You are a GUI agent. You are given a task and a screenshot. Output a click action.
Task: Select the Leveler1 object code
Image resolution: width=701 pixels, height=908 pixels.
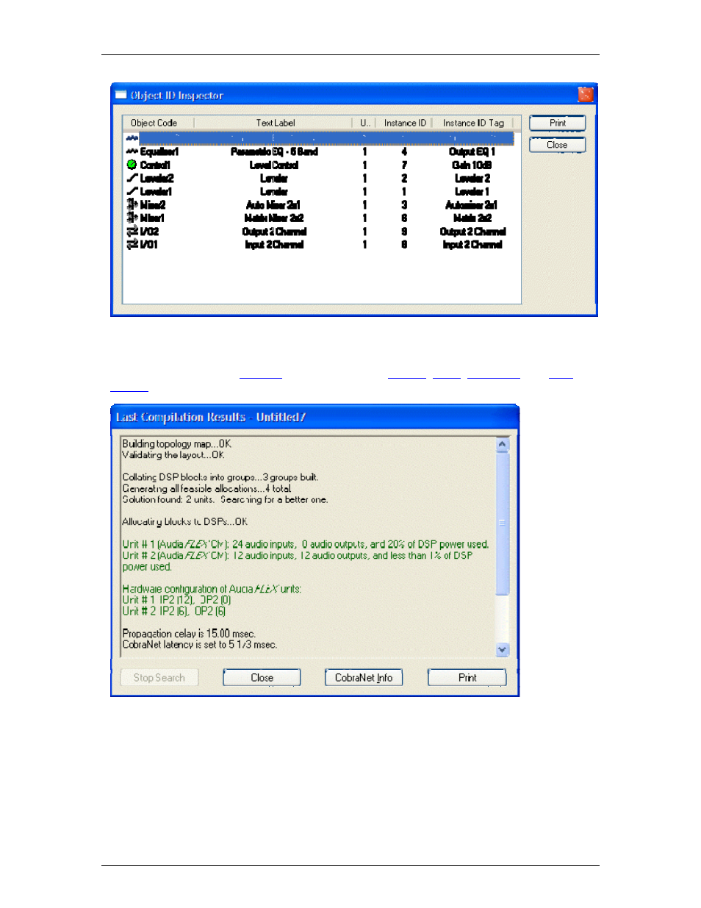(156, 191)
